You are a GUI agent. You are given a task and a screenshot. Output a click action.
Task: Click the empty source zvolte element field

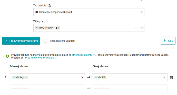pyautogui.click(x=48, y=88)
